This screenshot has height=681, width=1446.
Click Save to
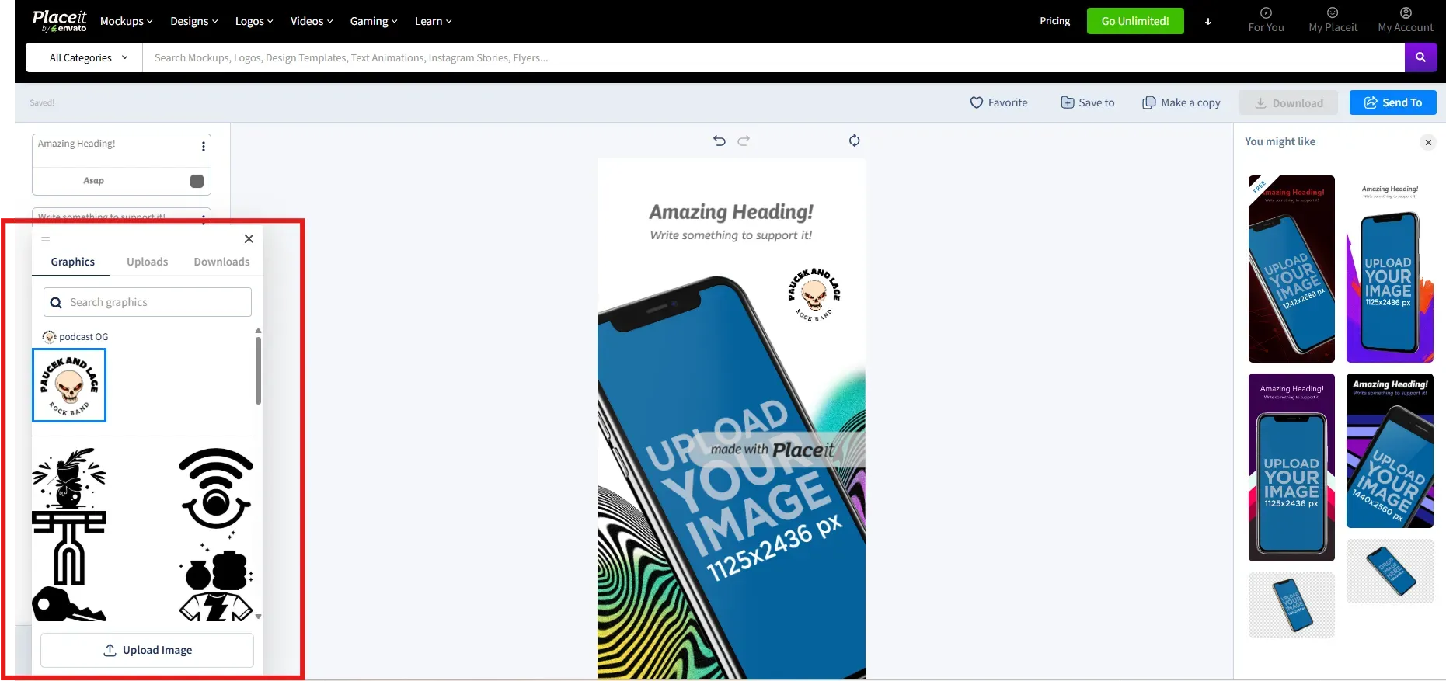point(1088,102)
